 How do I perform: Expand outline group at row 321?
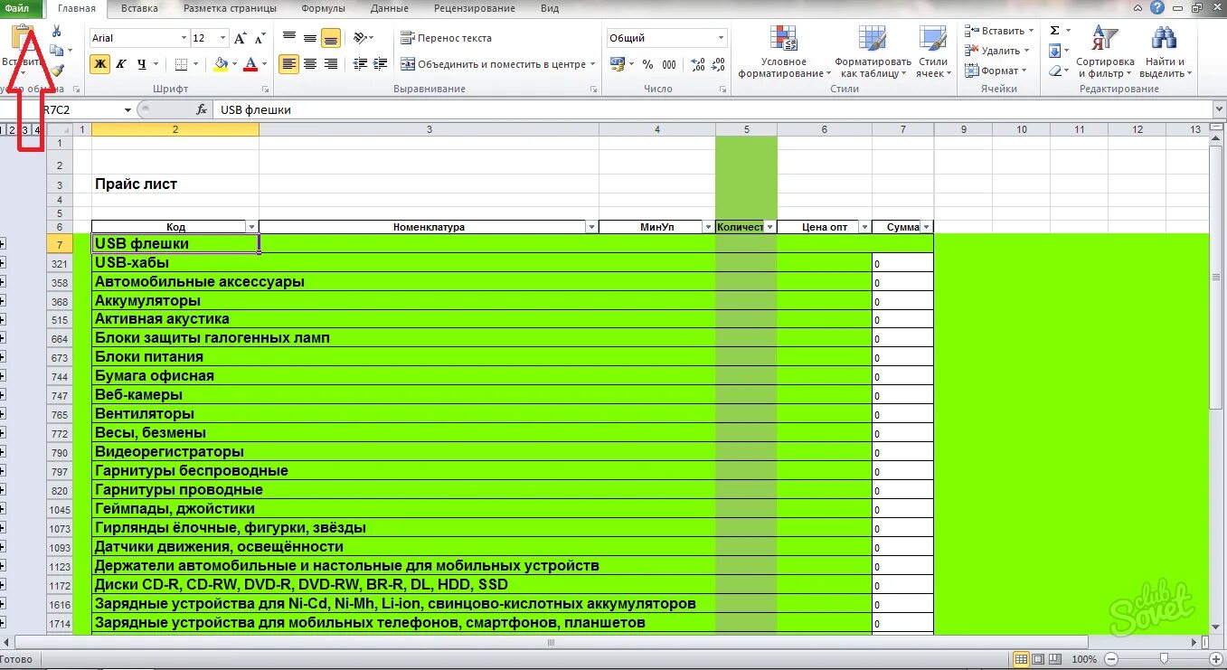tap(3, 263)
